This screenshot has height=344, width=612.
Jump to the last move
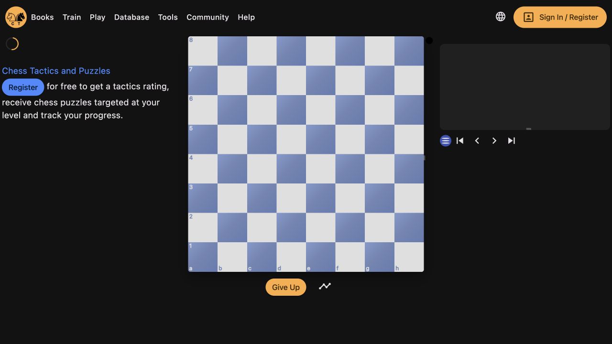[x=512, y=140]
